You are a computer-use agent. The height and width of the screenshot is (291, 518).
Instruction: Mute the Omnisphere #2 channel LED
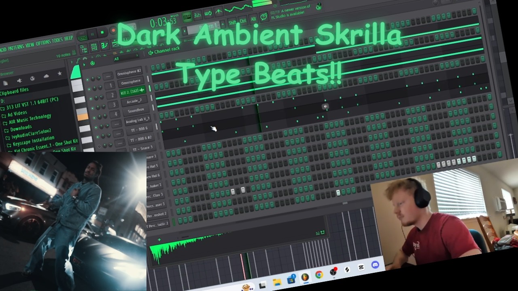[87, 80]
